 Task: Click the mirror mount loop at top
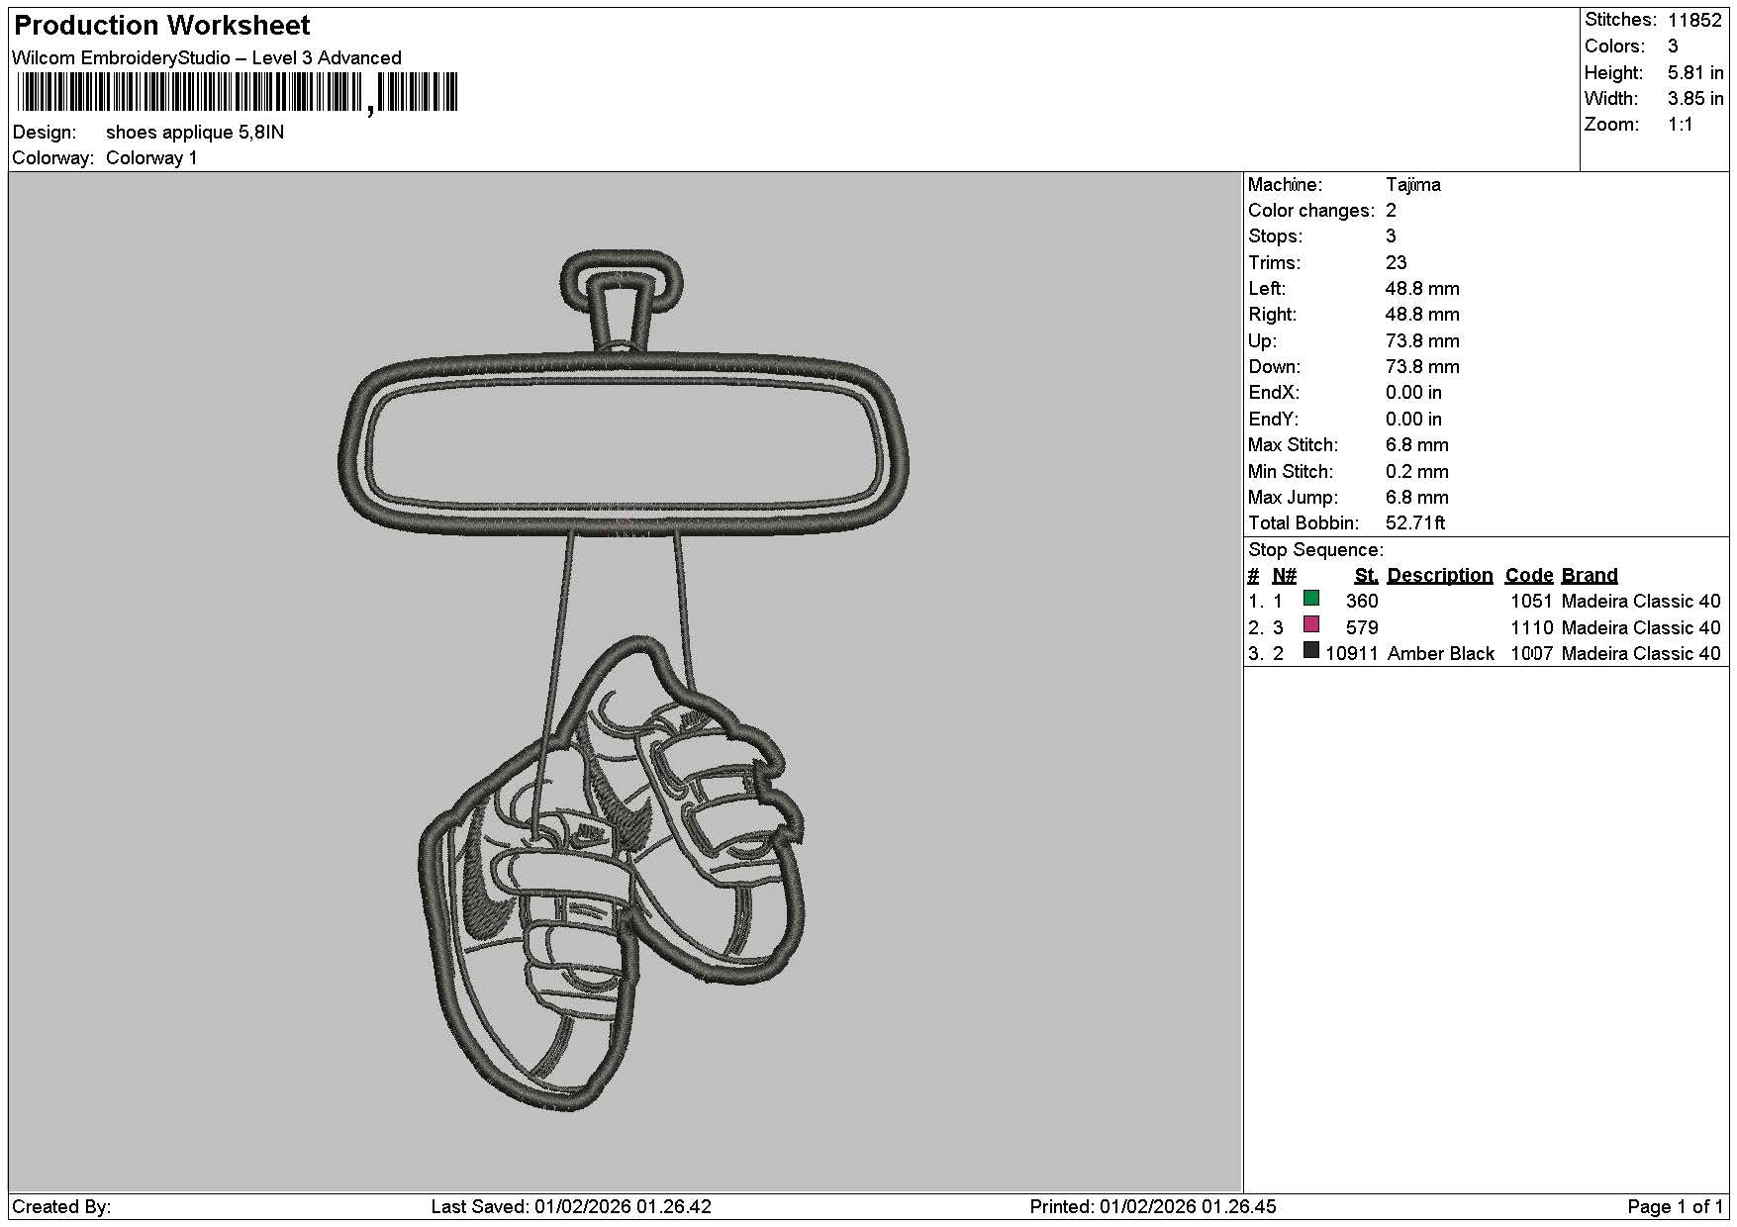(x=622, y=277)
